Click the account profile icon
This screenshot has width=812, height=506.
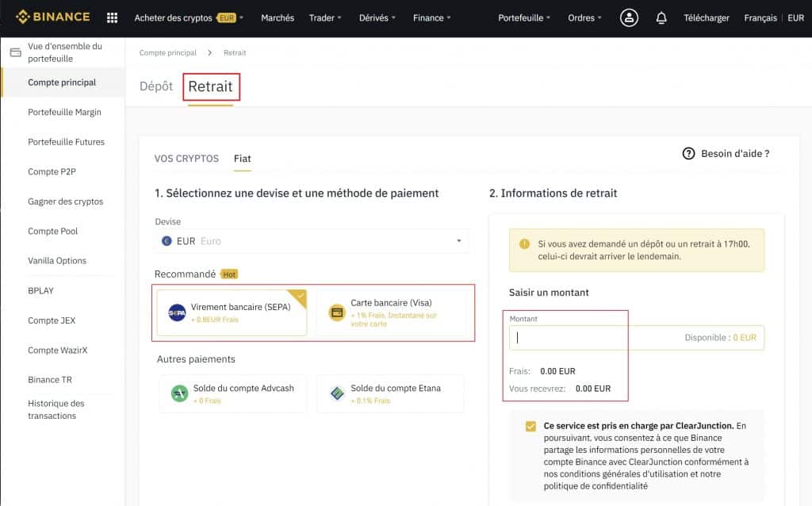pos(629,17)
